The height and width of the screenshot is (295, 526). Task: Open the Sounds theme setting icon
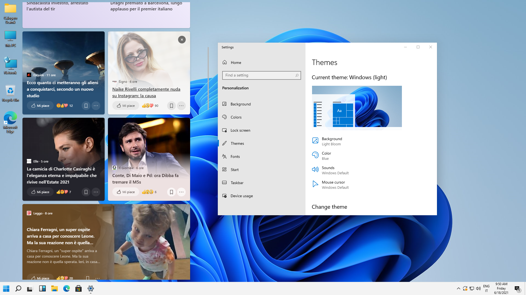[x=315, y=170]
